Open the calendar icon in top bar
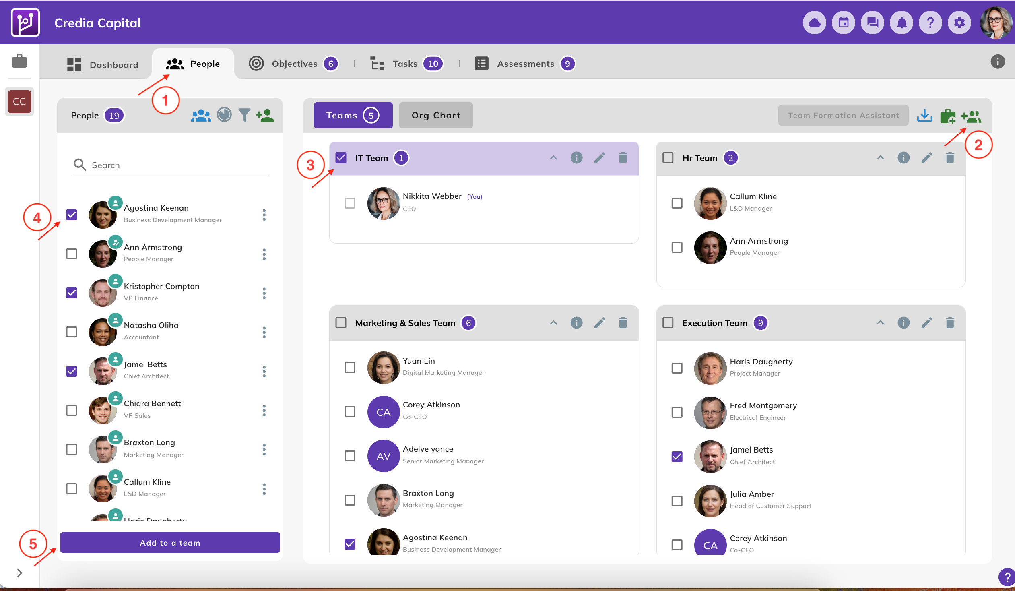 [x=844, y=23]
